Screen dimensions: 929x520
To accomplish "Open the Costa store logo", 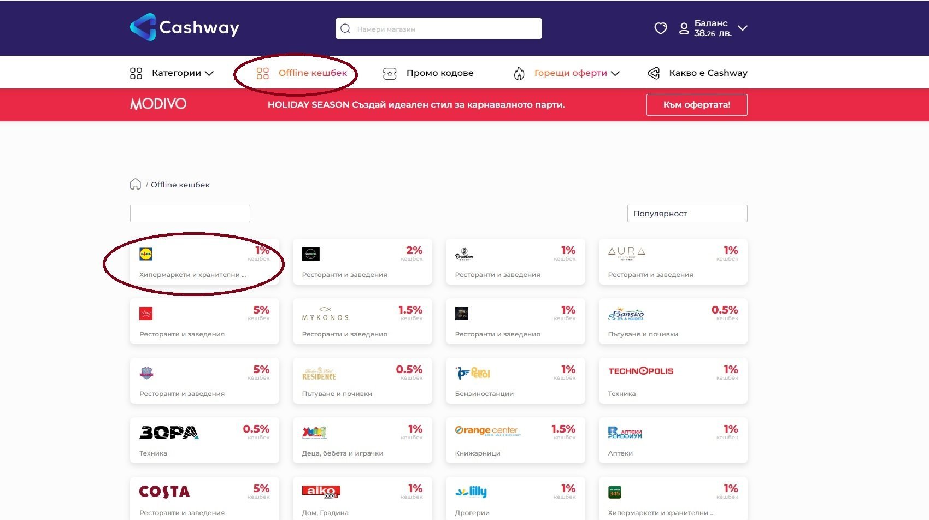I will tap(164, 492).
